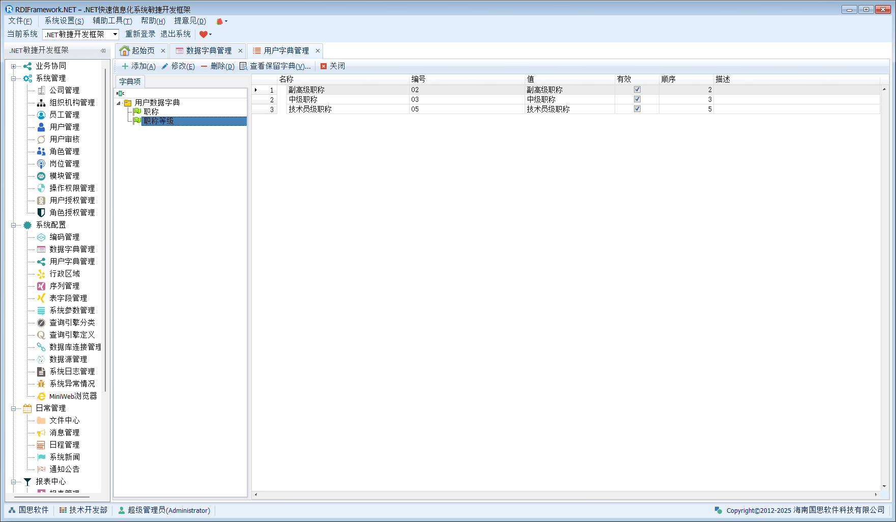Viewport: 896px width, 522px height.
Task: Click the 序列管理 icon in sidebar
Action: coord(41,286)
